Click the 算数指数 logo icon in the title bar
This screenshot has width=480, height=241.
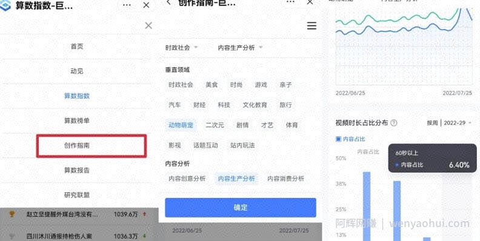(5, 5)
